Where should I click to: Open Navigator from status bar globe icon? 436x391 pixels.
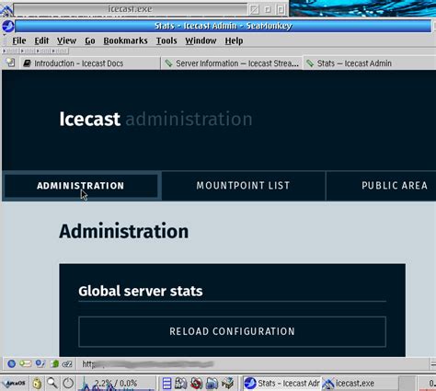tap(12, 364)
